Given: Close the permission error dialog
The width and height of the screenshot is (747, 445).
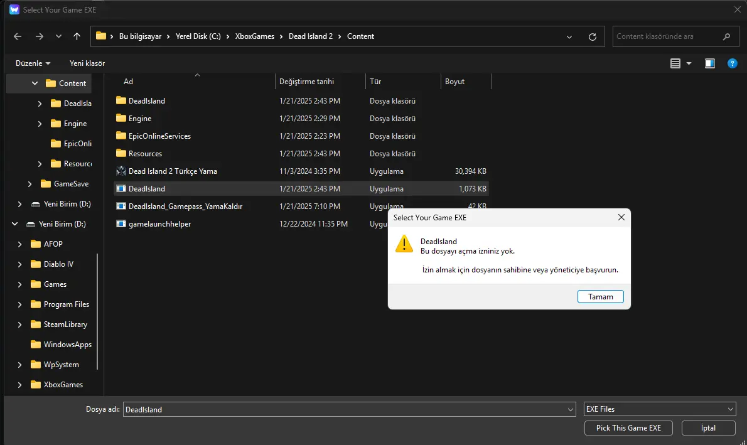Looking at the screenshot, I should (621, 217).
